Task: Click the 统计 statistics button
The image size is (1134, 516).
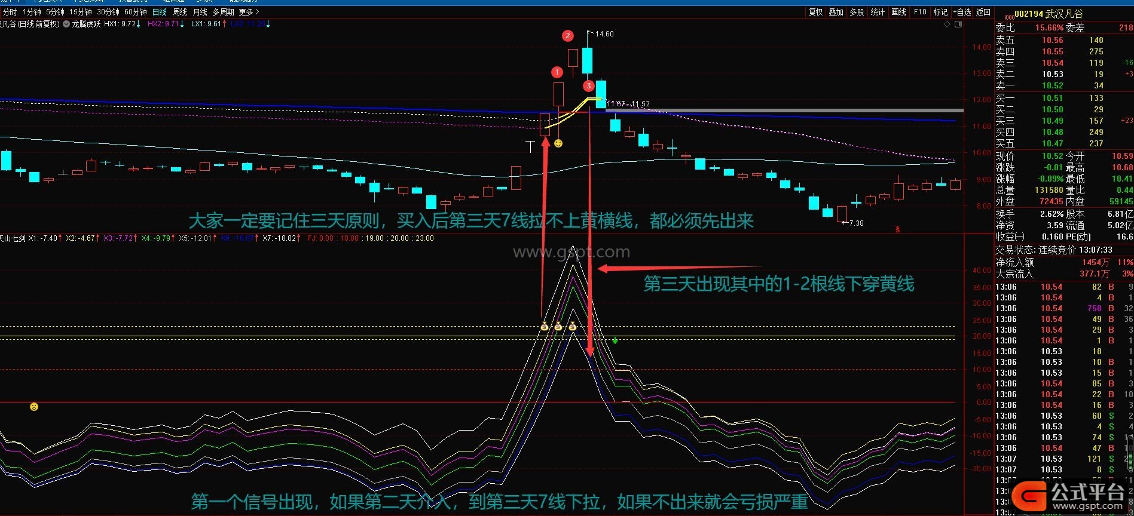Action: point(878,12)
